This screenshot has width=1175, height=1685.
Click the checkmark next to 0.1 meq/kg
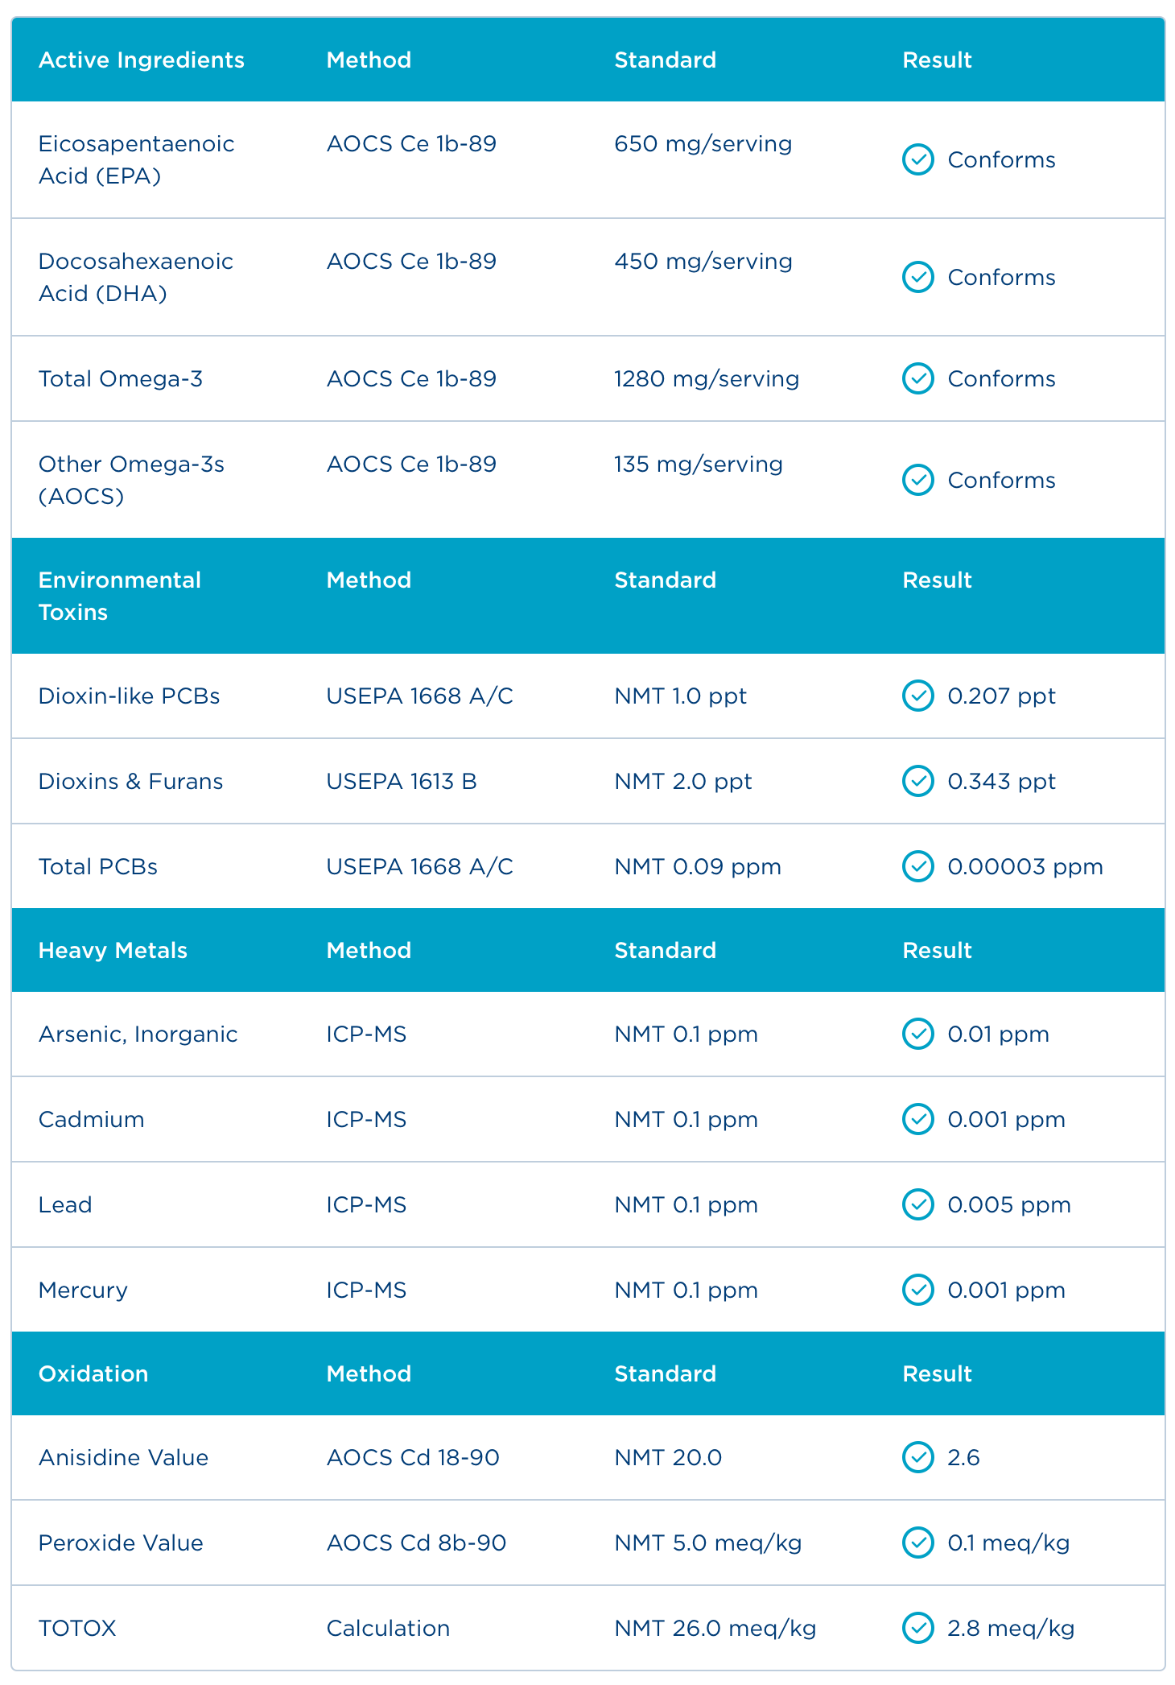(x=917, y=1543)
